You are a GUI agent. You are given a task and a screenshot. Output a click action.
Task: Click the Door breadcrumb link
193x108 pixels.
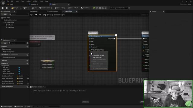(x=49, y=15)
